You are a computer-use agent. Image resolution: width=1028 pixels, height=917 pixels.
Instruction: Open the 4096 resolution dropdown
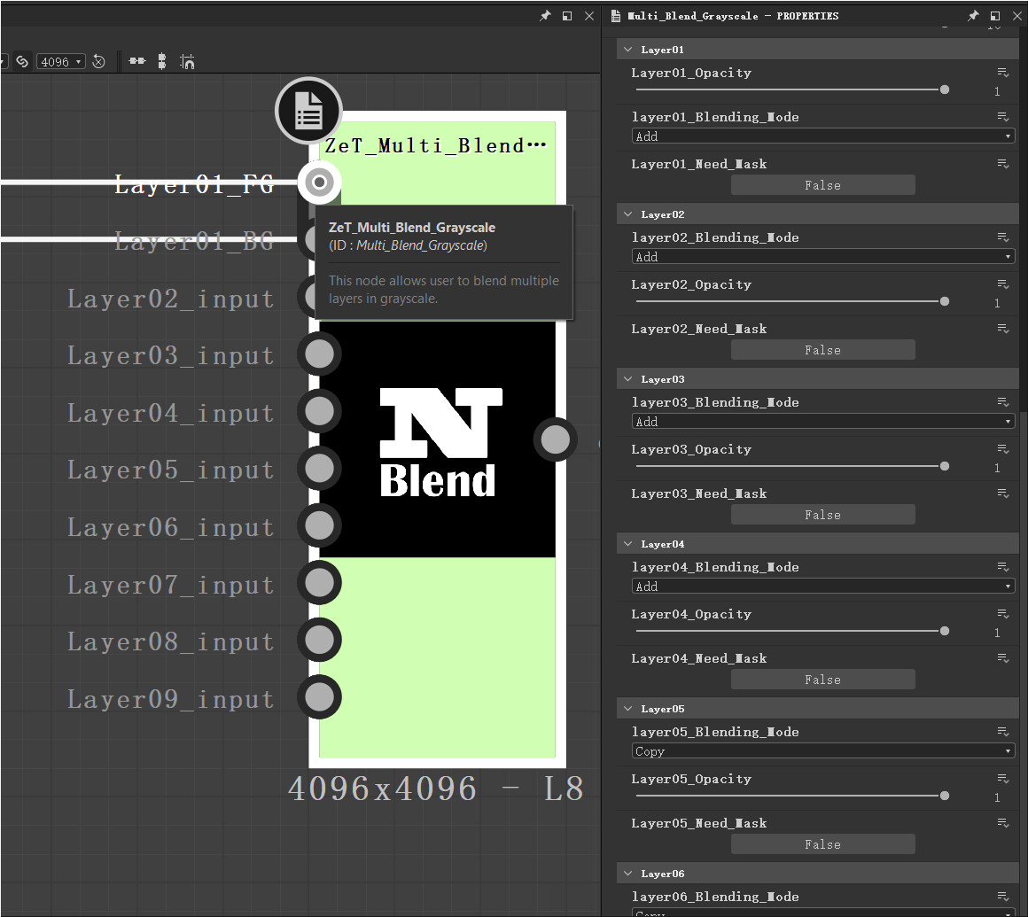(60, 61)
